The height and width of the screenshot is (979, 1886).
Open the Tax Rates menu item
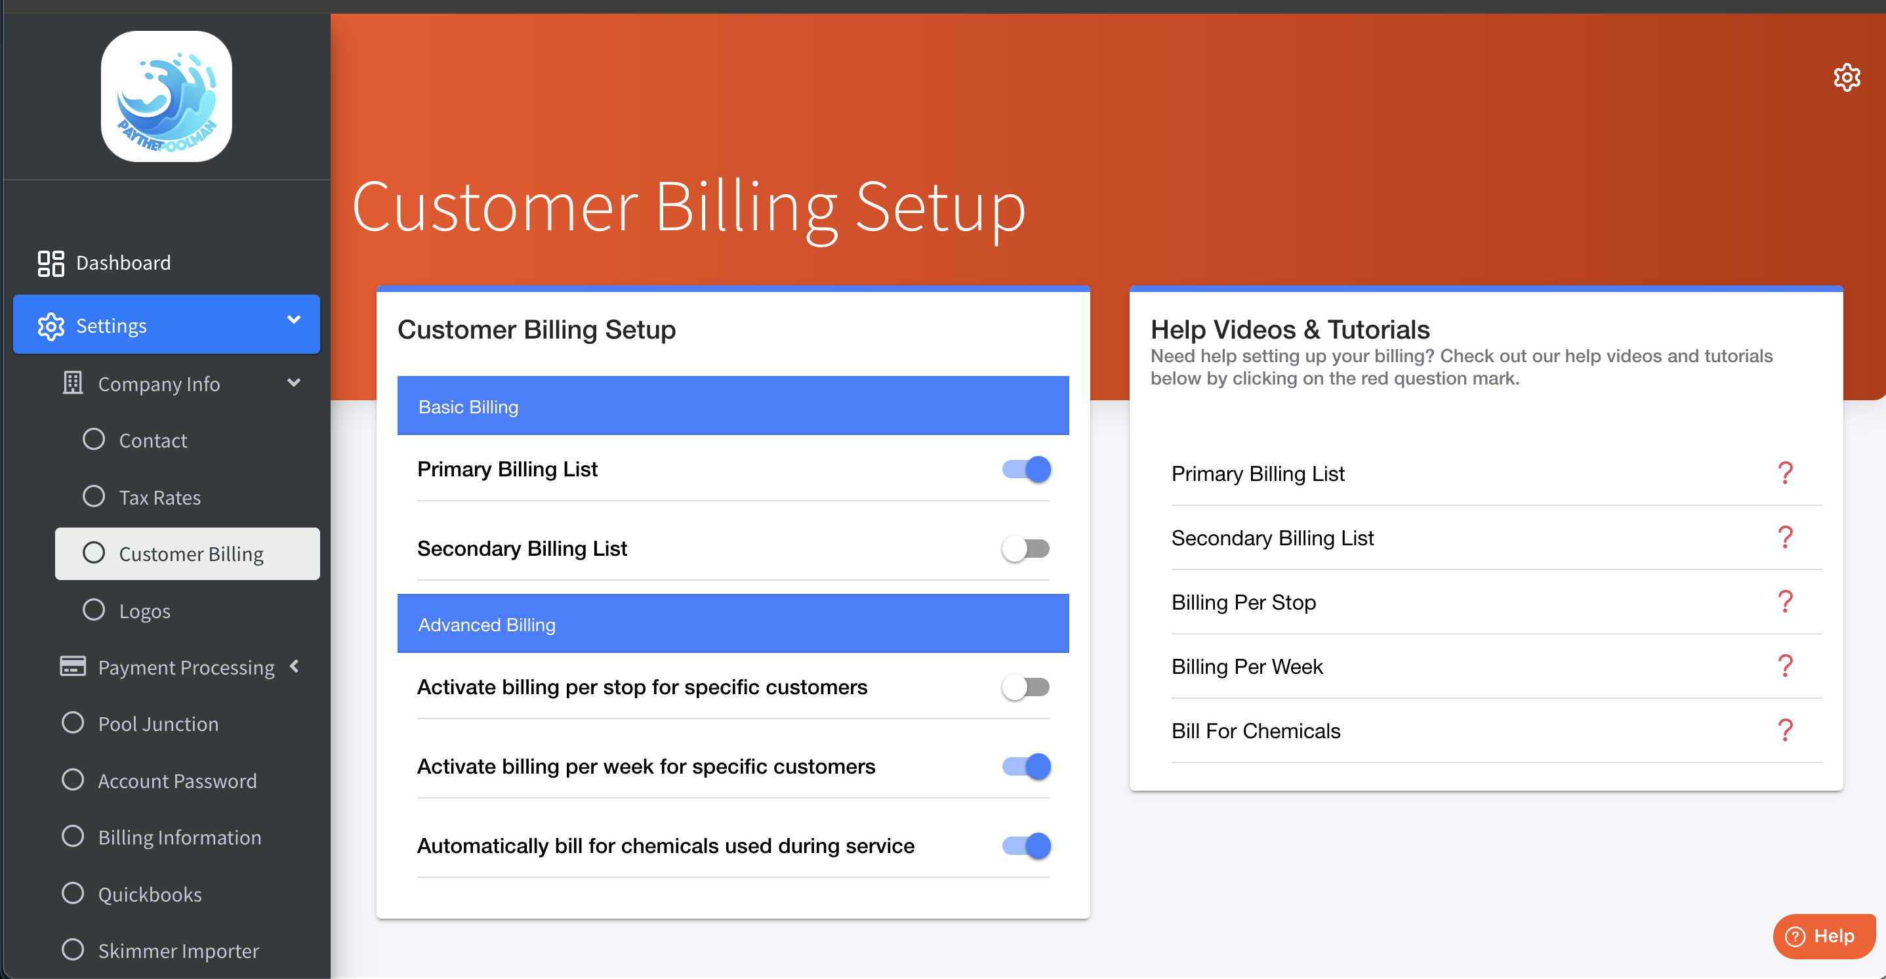tap(159, 497)
